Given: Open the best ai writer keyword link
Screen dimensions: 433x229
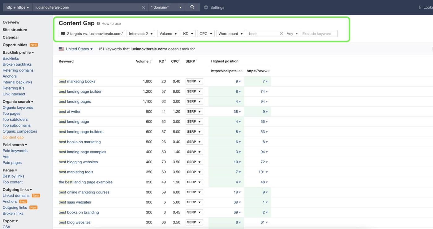Looking at the screenshot, I should [x=70, y=112].
